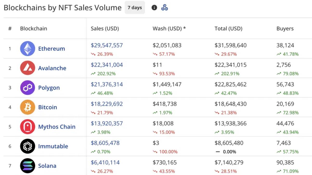Open the Polygon blockchain link

point(49,88)
